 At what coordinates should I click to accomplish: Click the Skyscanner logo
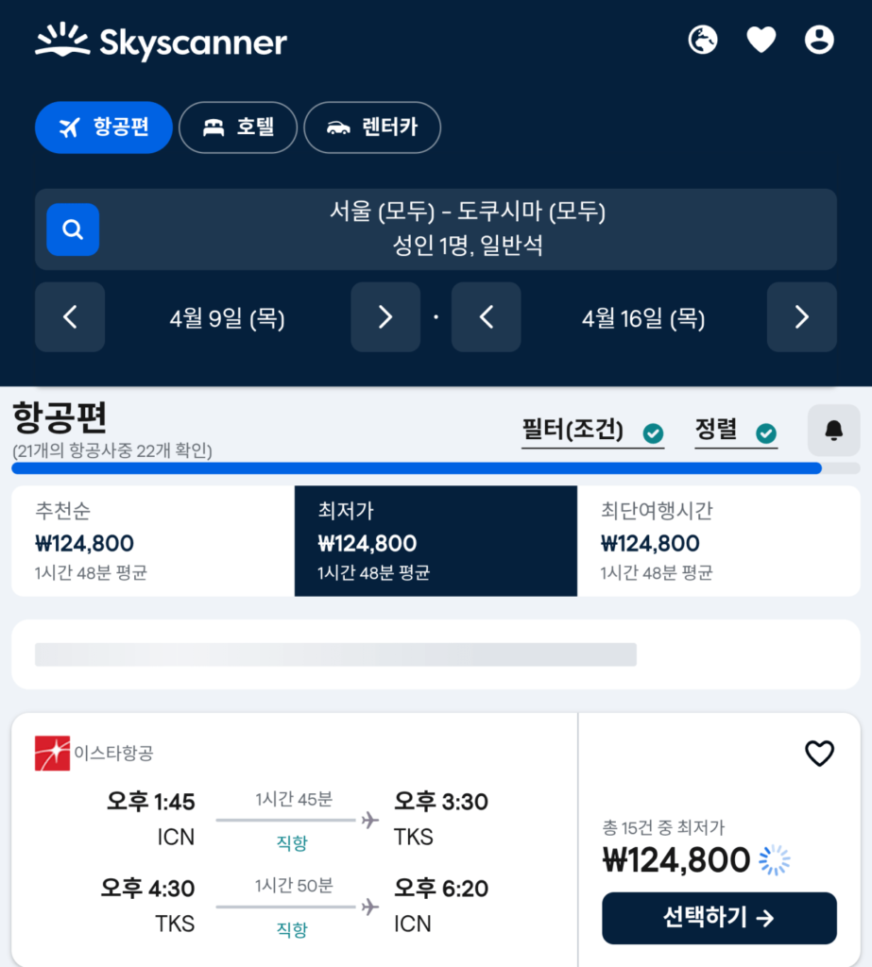(x=161, y=42)
